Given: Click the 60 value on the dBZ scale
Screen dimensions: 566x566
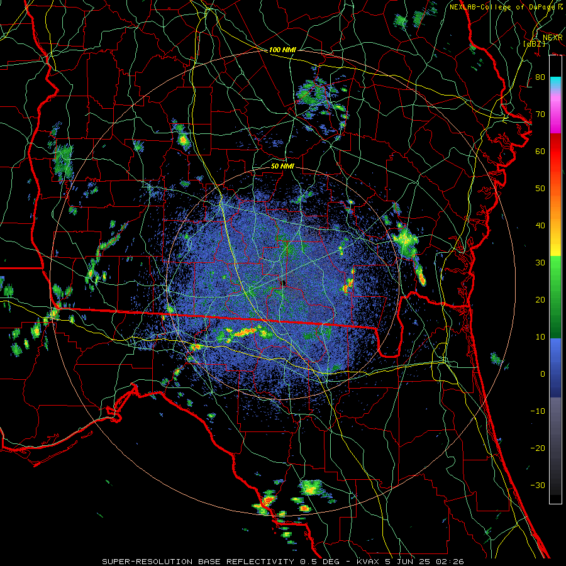Looking at the screenshot, I should (x=540, y=152).
